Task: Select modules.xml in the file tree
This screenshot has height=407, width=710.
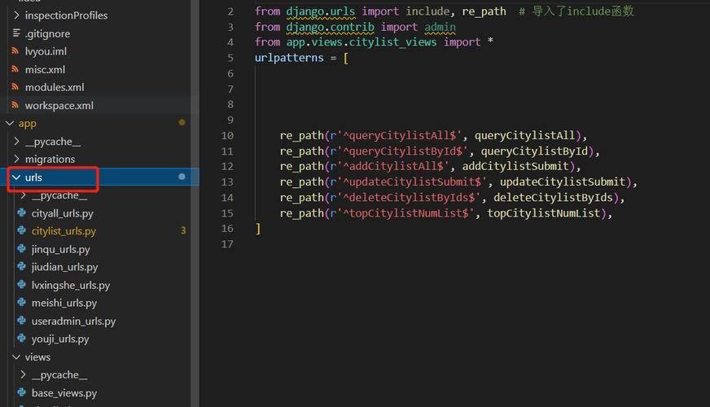Action: 55,88
